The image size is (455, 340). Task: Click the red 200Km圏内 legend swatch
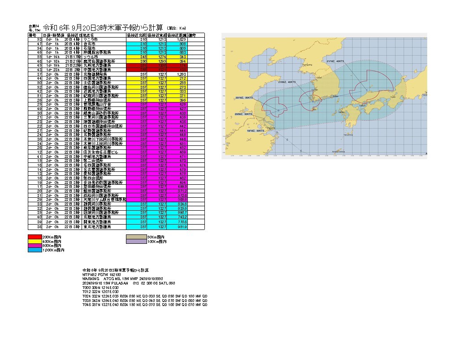35,237
